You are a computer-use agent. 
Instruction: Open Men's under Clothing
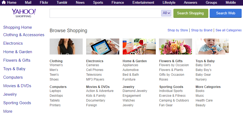coord(54,70)
